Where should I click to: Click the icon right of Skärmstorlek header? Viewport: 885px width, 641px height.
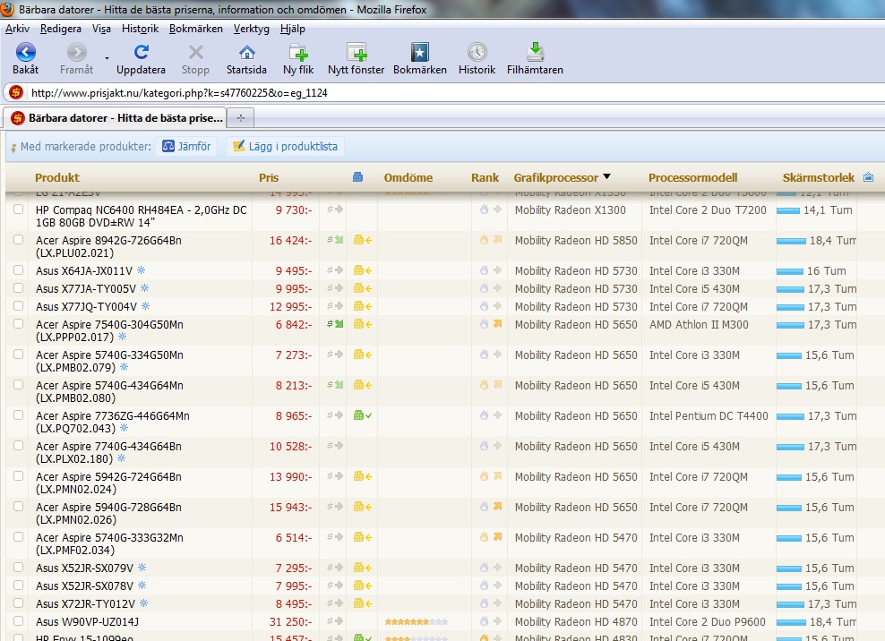pyautogui.click(x=869, y=177)
